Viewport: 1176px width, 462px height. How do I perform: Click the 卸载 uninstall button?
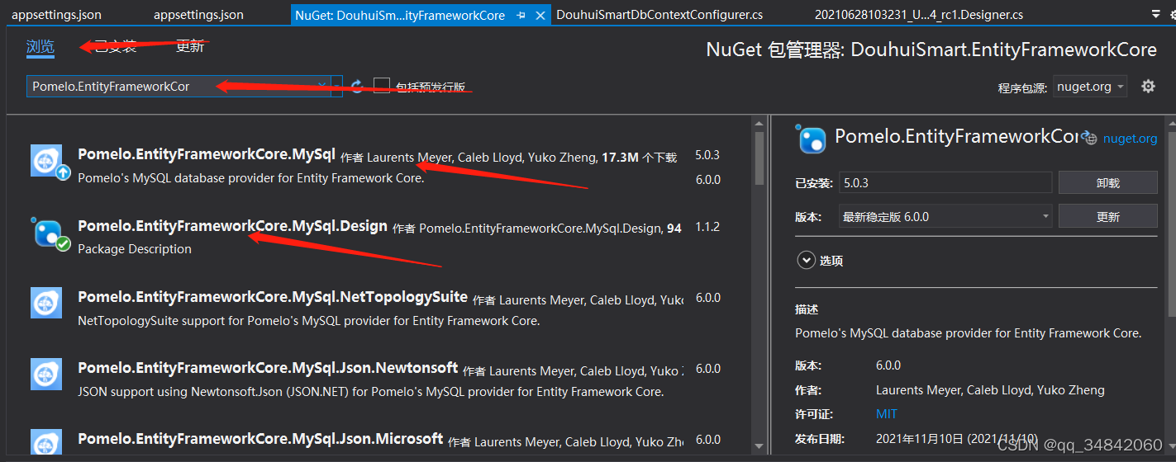(x=1107, y=182)
